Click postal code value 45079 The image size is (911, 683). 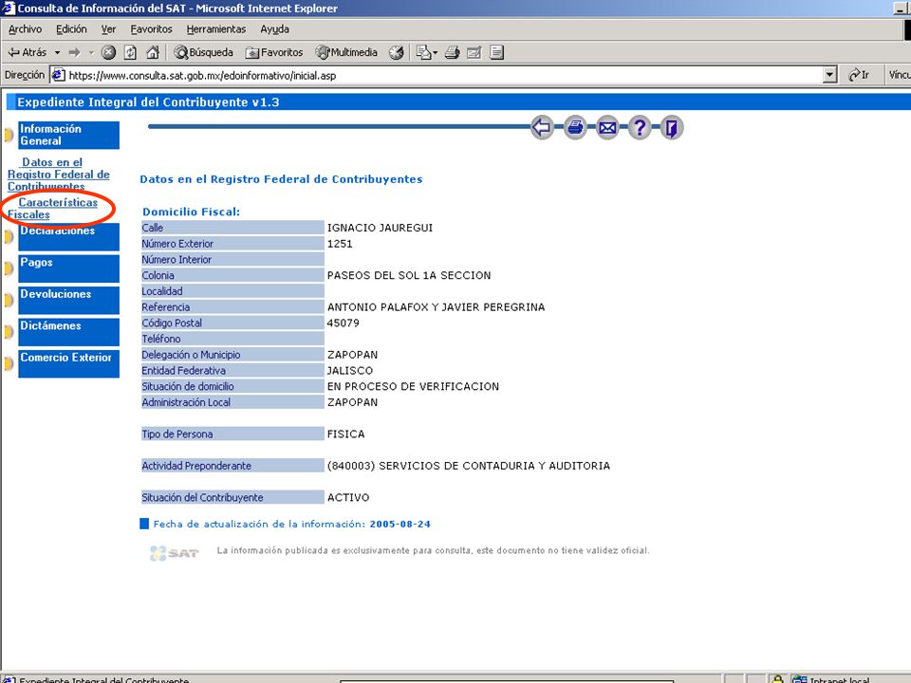pyautogui.click(x=344, y=323)
